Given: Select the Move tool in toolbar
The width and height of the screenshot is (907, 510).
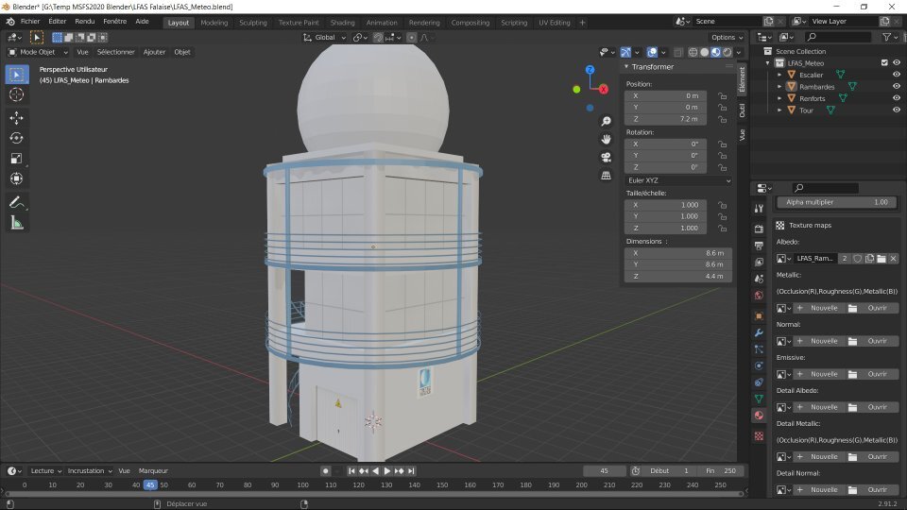Looking at the screenshot, I should click(16, 117).
